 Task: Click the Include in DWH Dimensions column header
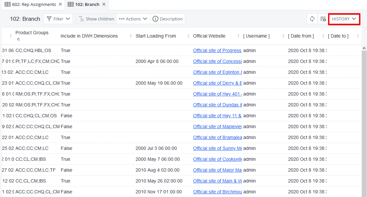[89, 36]
